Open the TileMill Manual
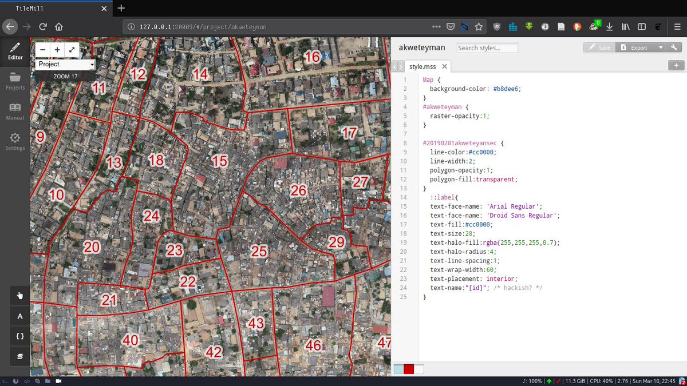Image resolution: width=687 pixels, height=386 pixels. (x=15, y=112)
